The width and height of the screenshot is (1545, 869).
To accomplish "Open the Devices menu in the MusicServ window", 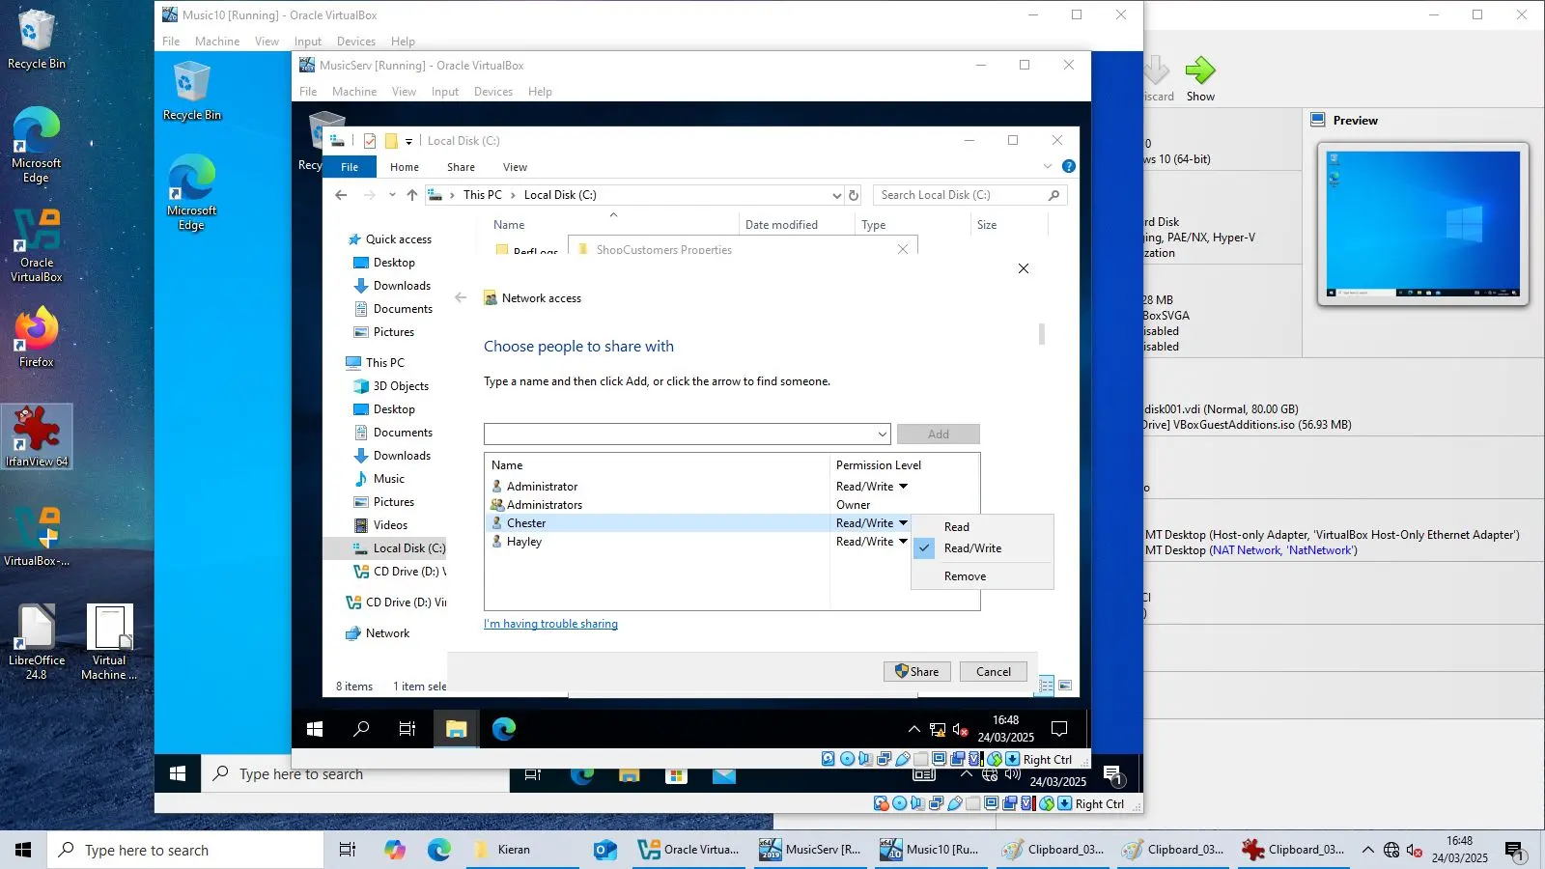I will pyautogui.click(x=493, y=91).
